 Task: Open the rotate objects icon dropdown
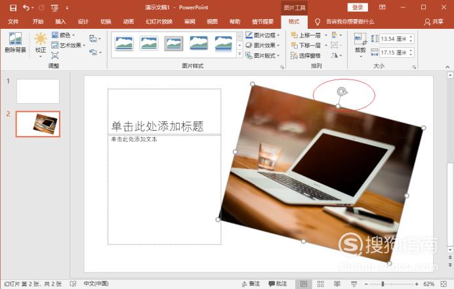pos(337,55)
